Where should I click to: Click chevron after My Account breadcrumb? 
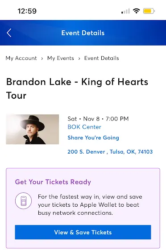[x=42, y=58]
